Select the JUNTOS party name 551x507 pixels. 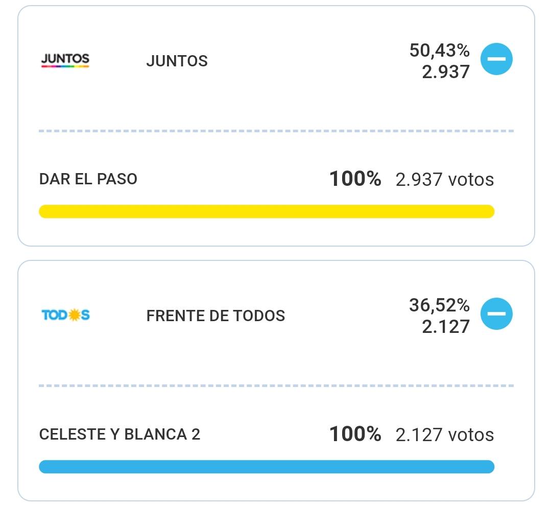pyautogui.click(x=177, y=61)
